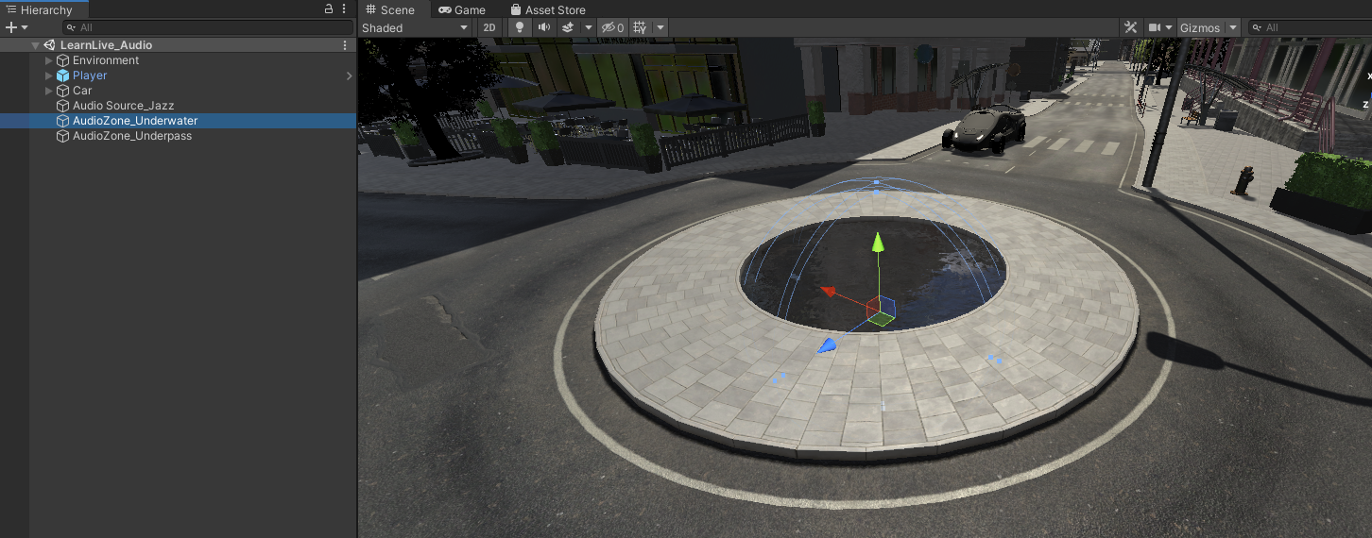This screenshot has height=538, width=1372.
Task: Select the Car object label
Action: pos(82,91)
